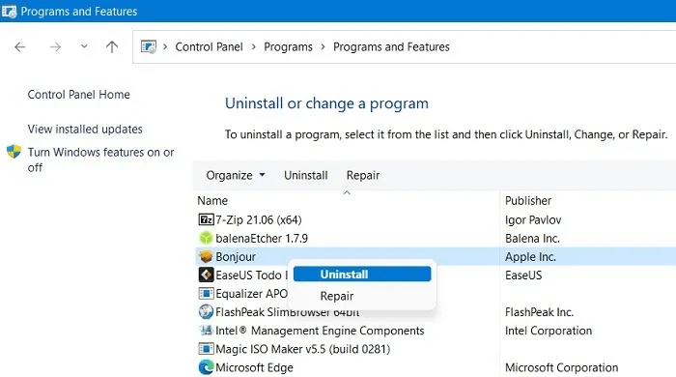Click Intel Corporation publisher cell
Screen dimensions: 676x377
click(x=549, y=331)
